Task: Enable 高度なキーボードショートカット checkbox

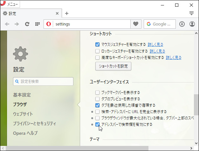Action: pyautogui.click(x=97, y=57)
